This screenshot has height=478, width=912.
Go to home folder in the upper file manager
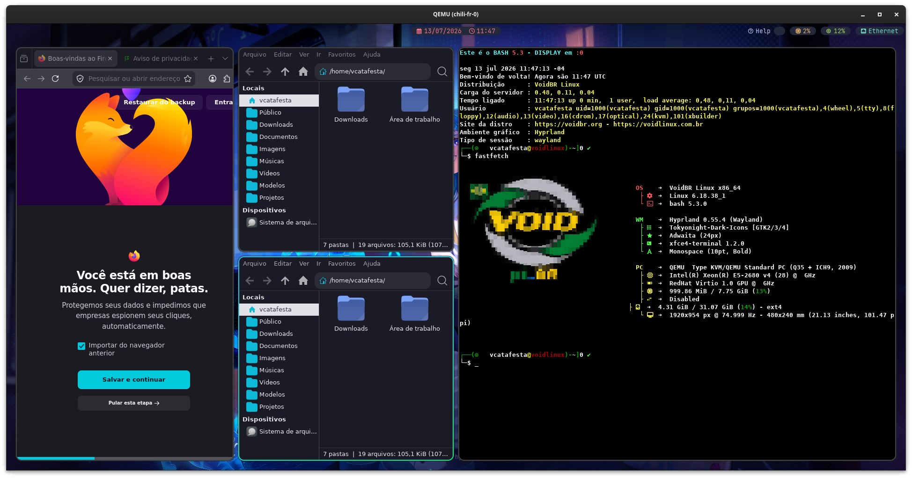point(303,72)
